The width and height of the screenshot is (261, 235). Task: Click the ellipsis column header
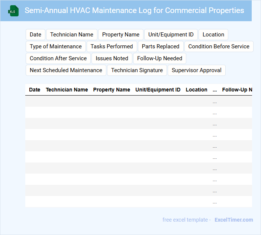pos(215,90)
